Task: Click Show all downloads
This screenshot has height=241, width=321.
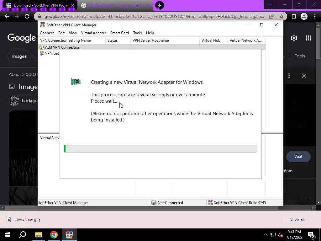Action: [x=297, y=219]
